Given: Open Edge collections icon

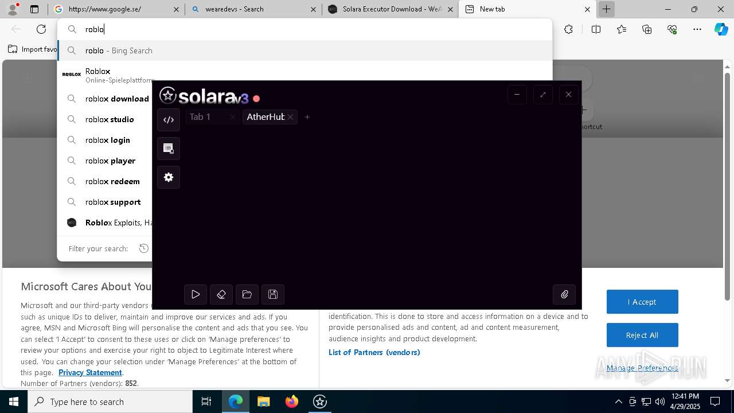Looking at the screenshot, I should (x=647, y=29).
